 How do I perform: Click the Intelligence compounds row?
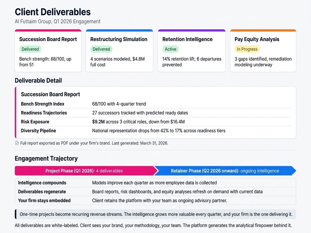tap(155, 183)
